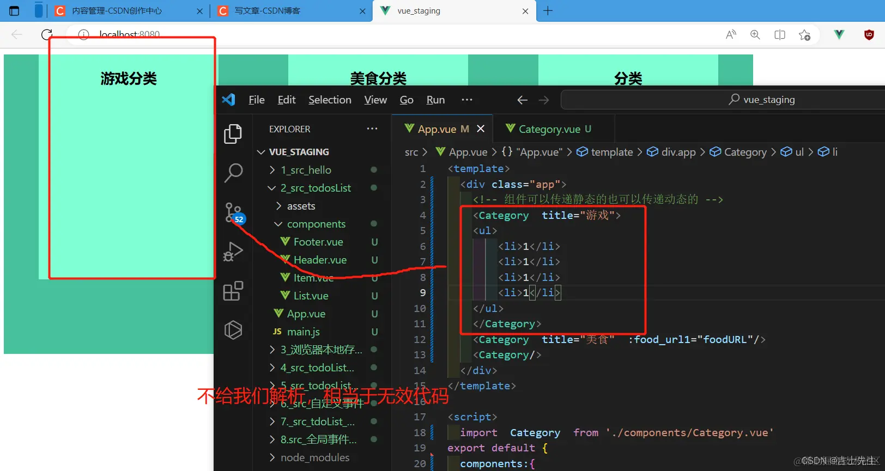Open the uBlock shield extension icon
Viewport: 885px width, 471px height.
869,35
